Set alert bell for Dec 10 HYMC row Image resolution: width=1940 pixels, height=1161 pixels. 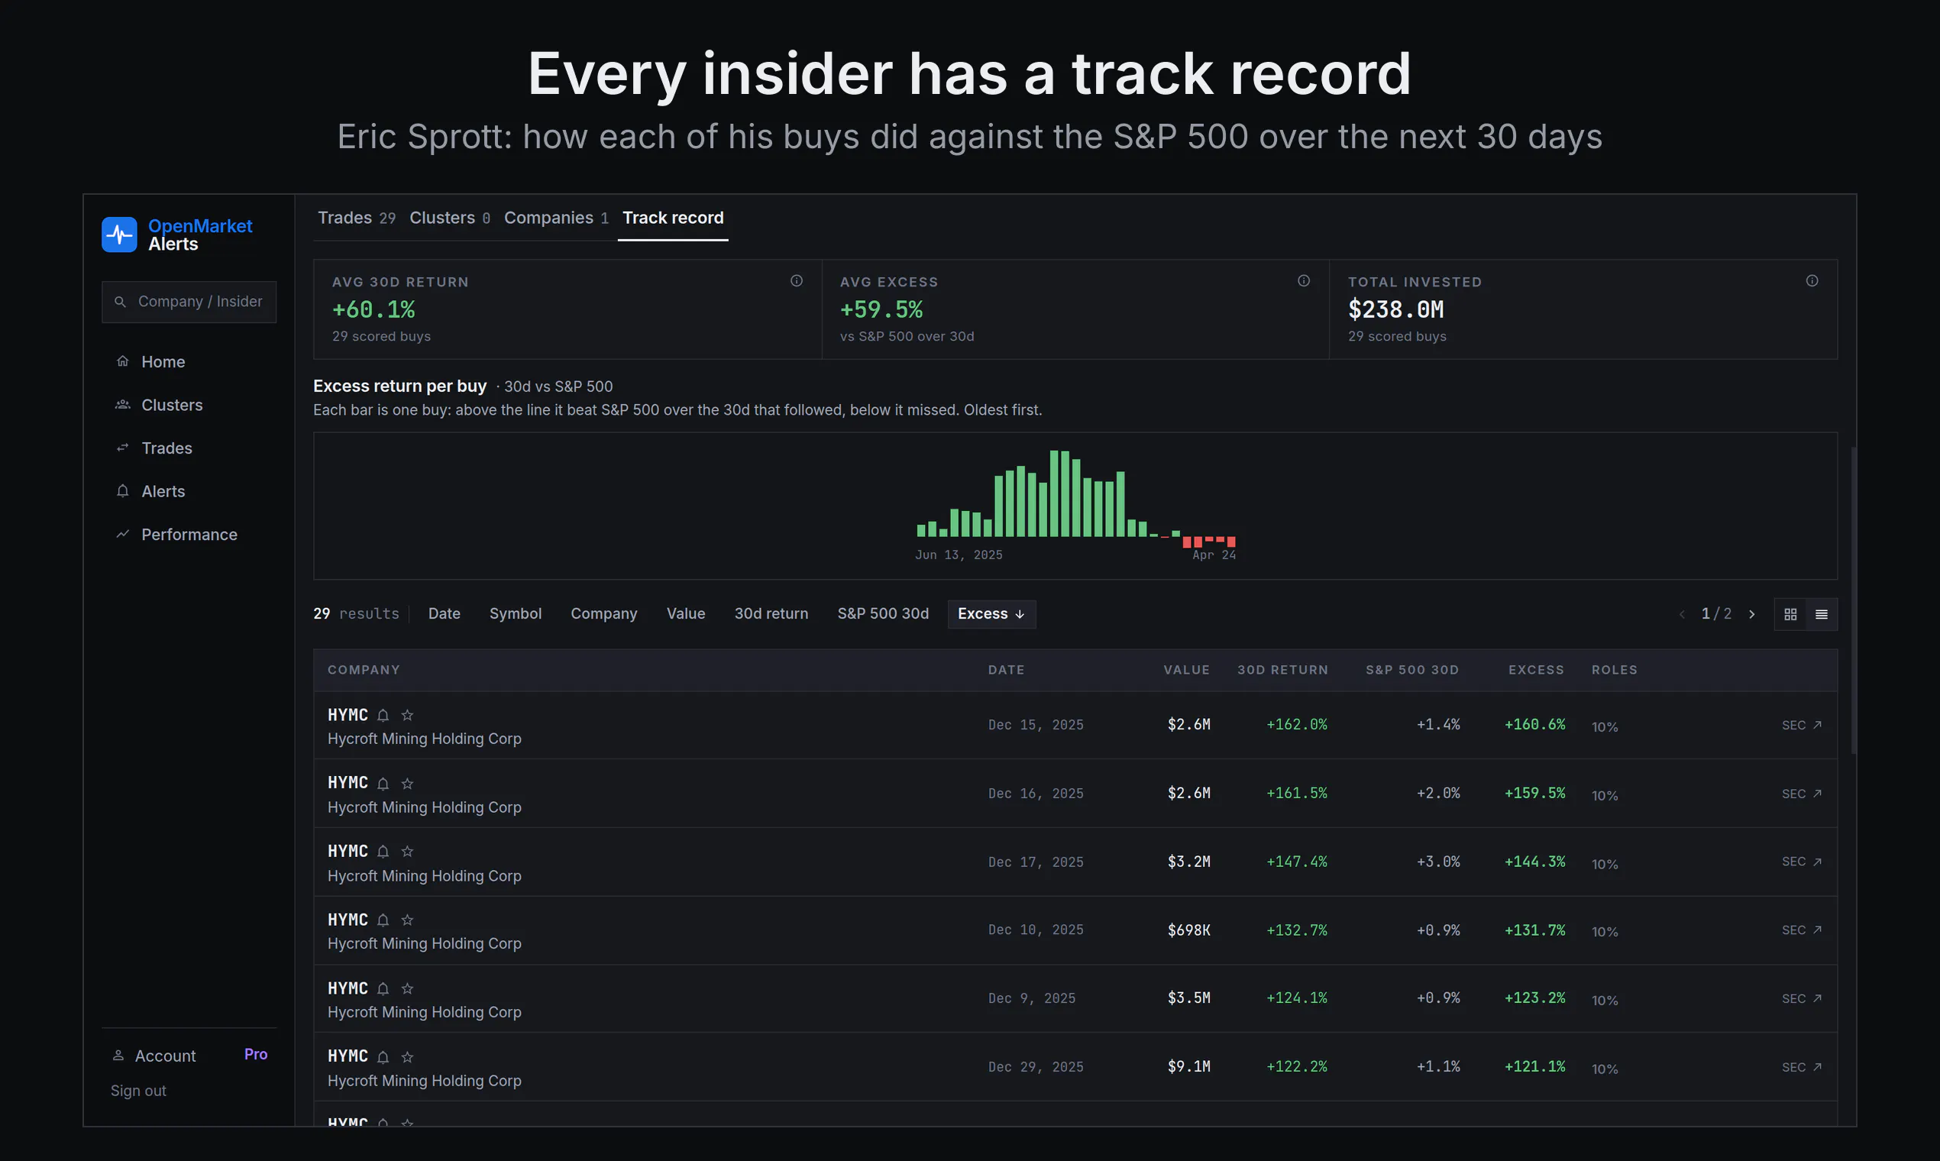(383, 920)
